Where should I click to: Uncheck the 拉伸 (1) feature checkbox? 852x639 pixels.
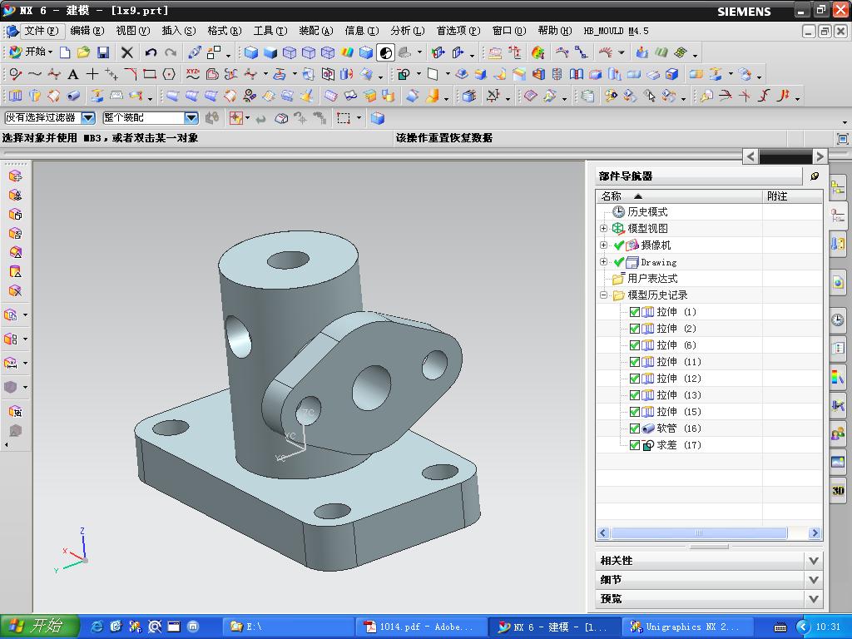(x=634, y=312)
